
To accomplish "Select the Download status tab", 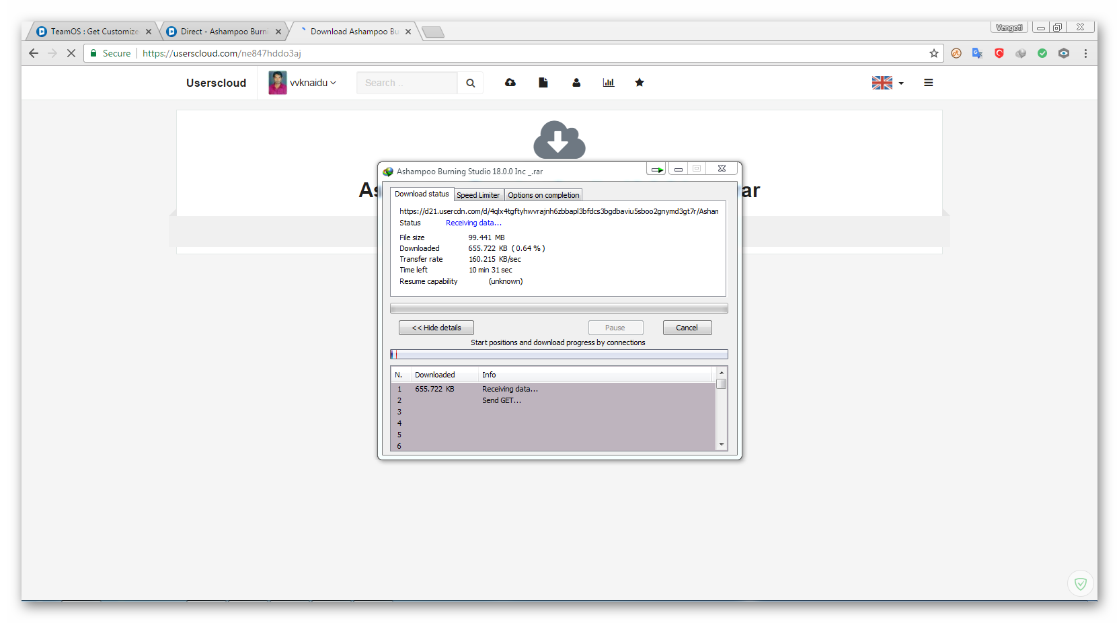I will [422, 194].
